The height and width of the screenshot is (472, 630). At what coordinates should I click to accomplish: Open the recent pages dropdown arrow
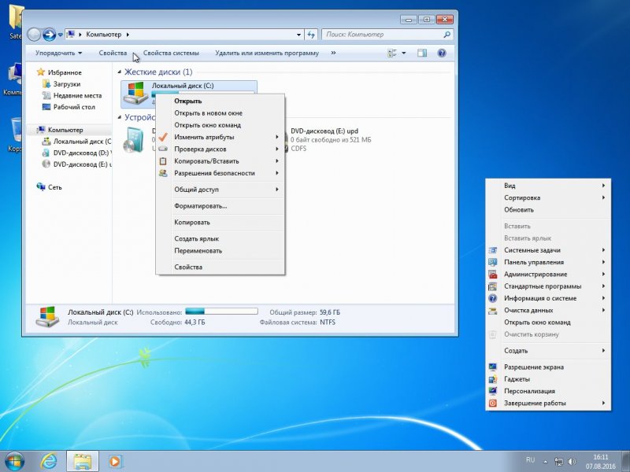point(61,35)
